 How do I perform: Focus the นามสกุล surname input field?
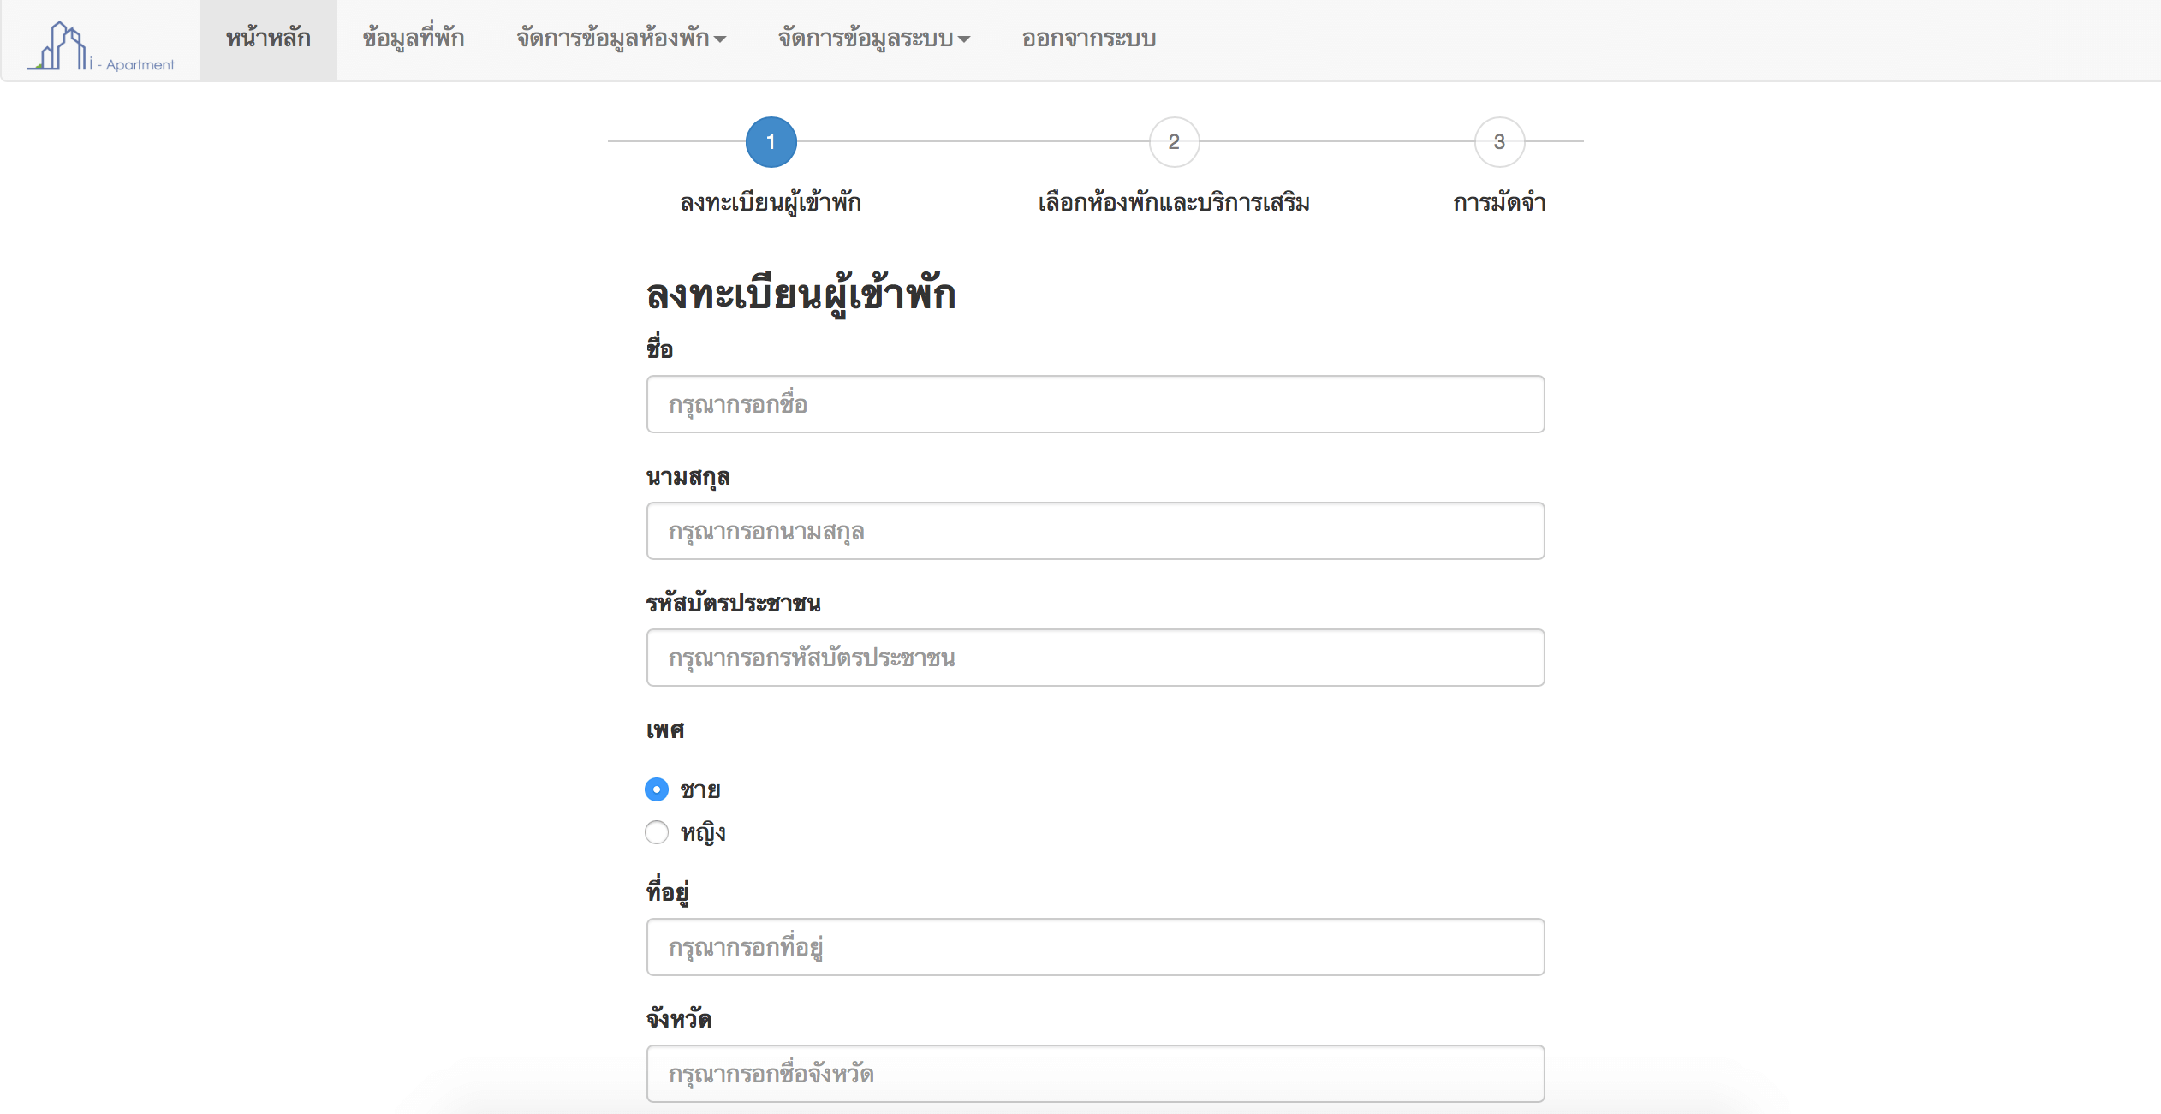(1095, 531)
